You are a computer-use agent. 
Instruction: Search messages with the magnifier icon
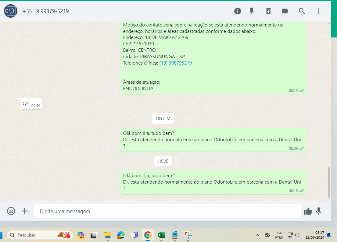coord(302,11)
